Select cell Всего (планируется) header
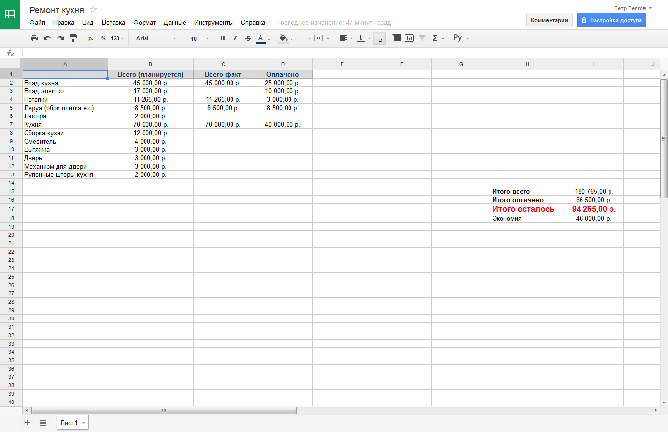Viewport: 668px width, 432px height. [x=150, y=74]
